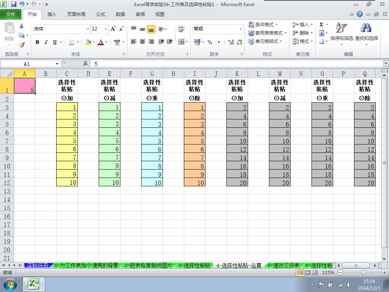Click the Fill down arrow icon
Screen dimensions: 389x292
(x=321, y=33)
